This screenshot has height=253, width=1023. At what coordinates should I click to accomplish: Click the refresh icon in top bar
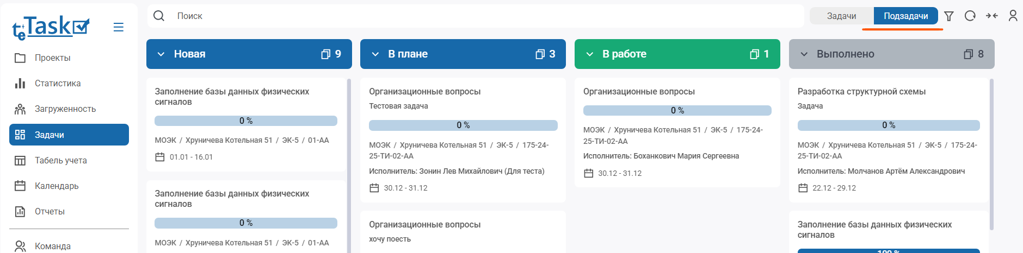point(970,16)
